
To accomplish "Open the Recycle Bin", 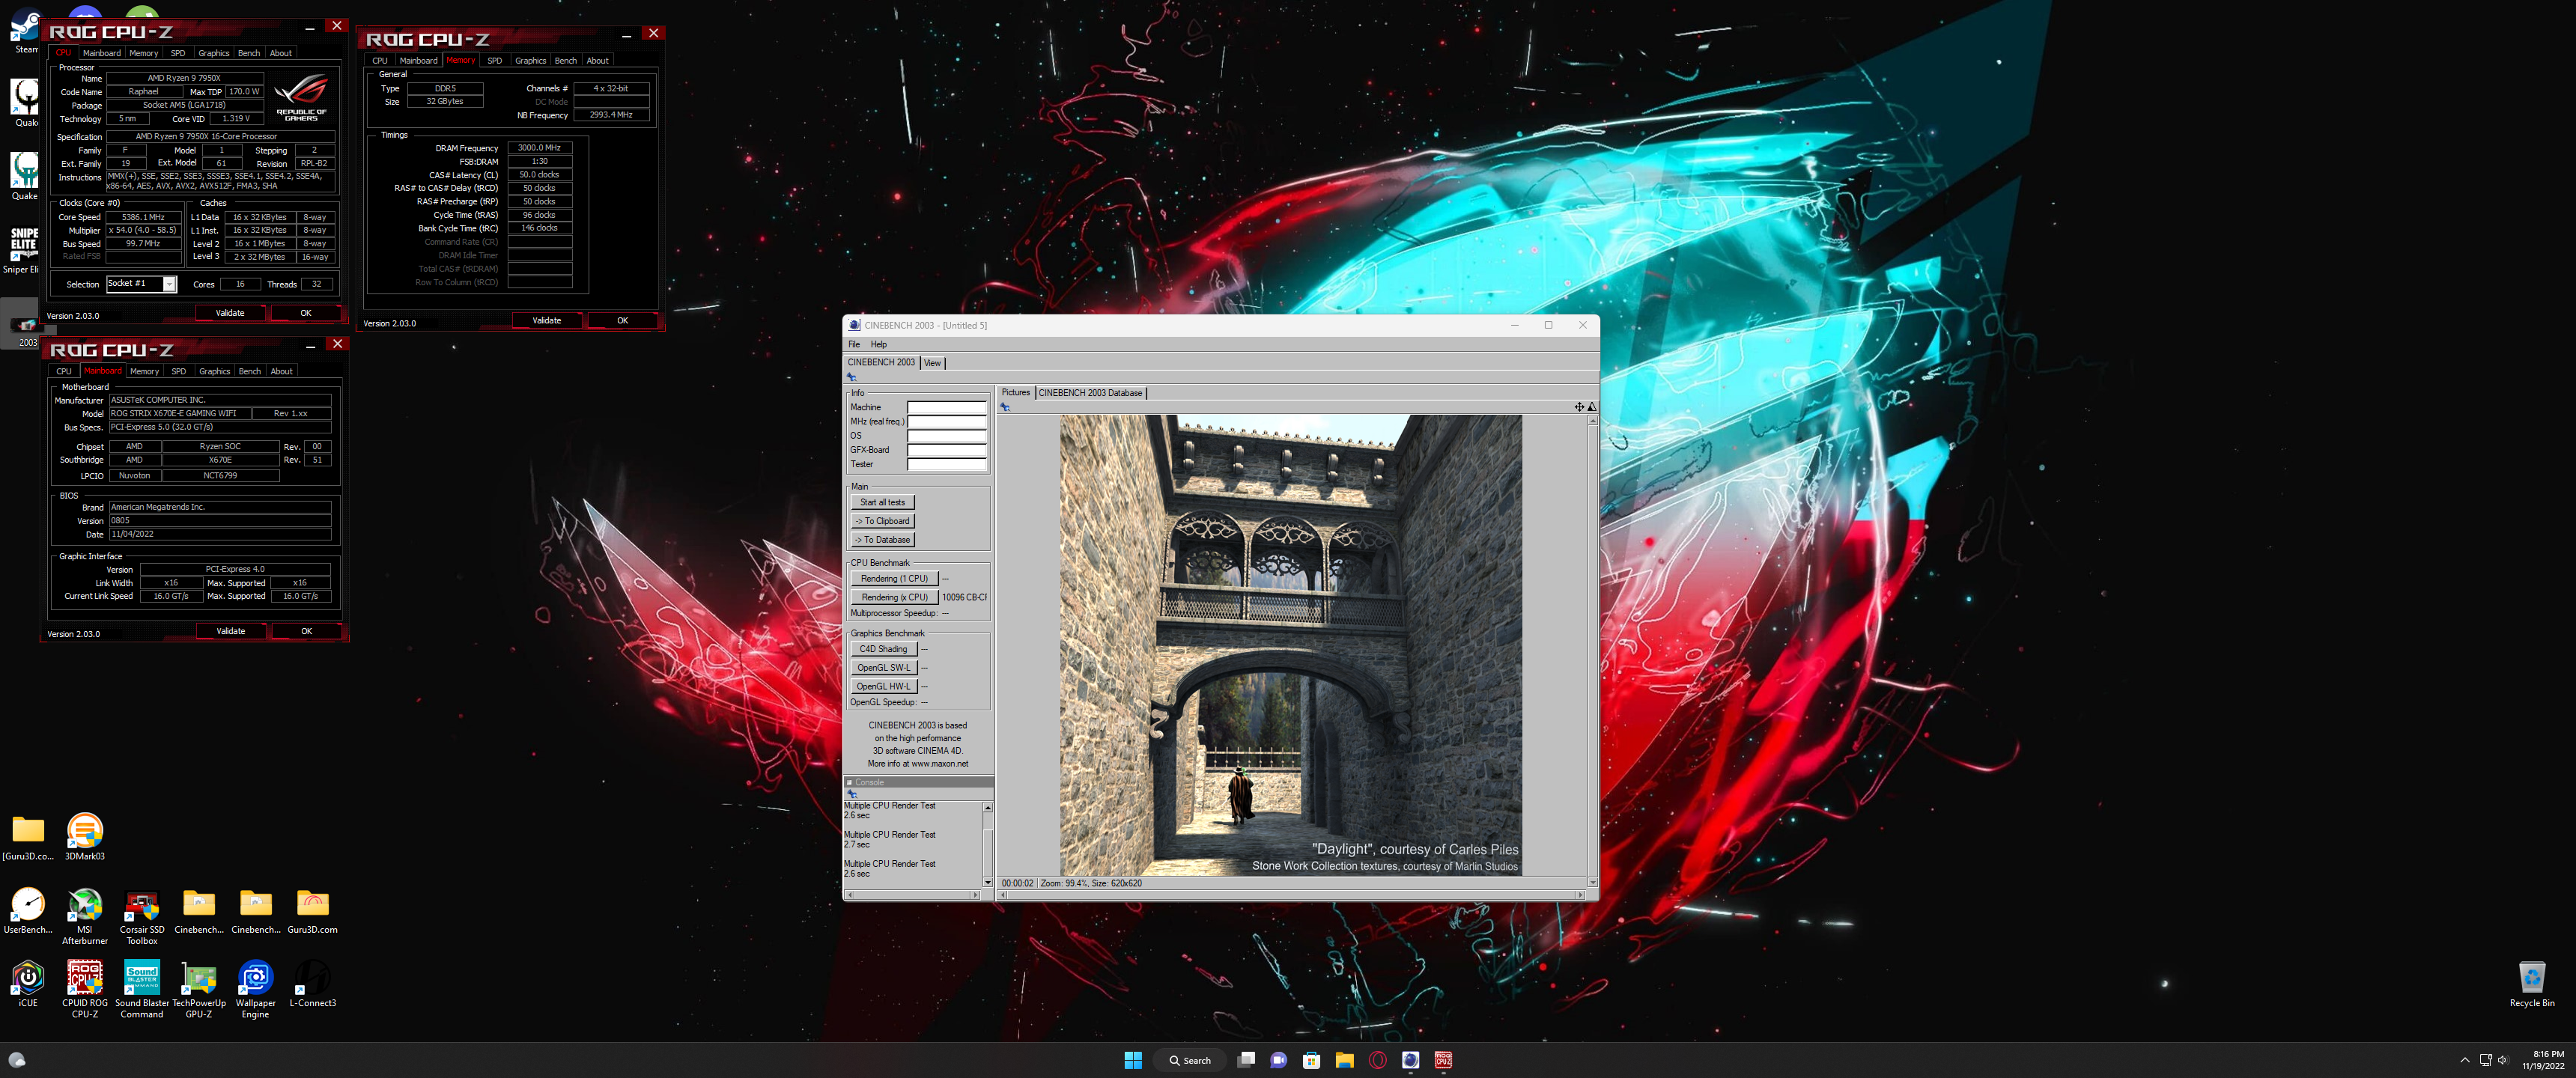I will point(2532,983).
